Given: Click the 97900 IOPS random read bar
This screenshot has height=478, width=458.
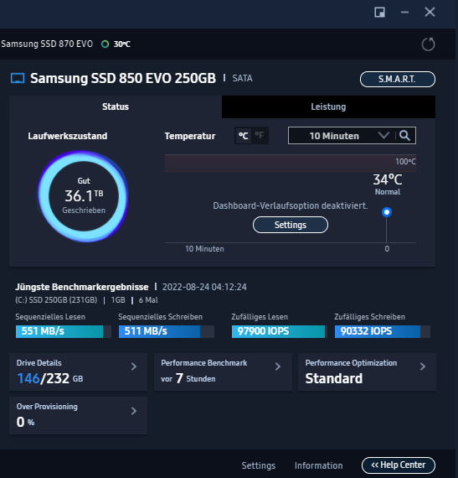Looking at the screenshot, I should (x=280, y=331).
